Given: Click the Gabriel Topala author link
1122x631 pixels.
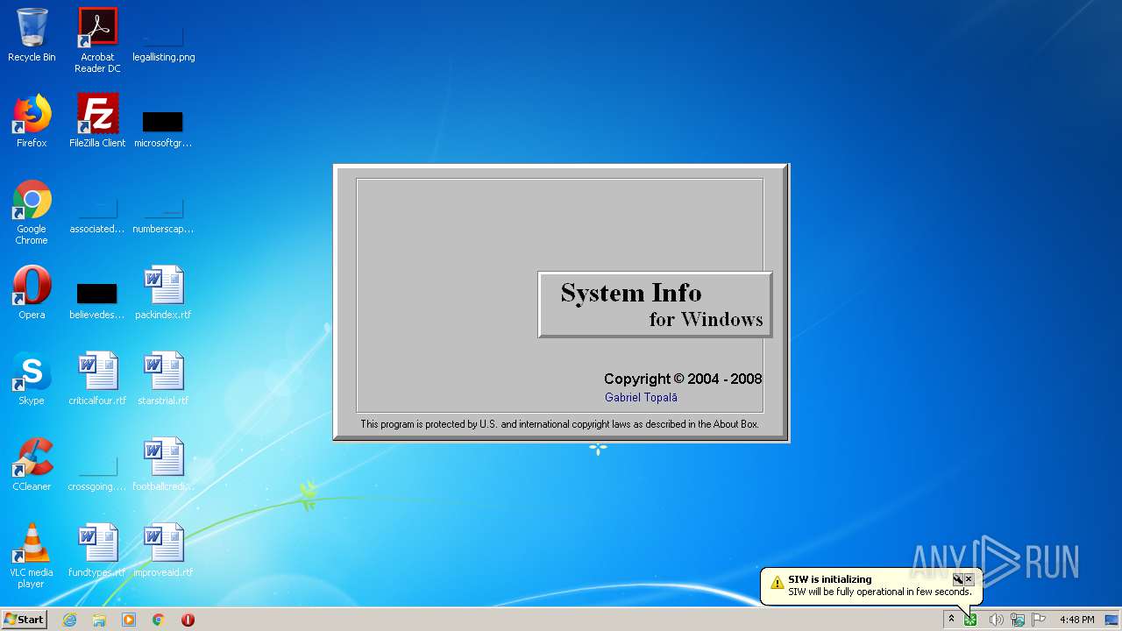Looking at the screenshot, I should [x=641, y=398].
